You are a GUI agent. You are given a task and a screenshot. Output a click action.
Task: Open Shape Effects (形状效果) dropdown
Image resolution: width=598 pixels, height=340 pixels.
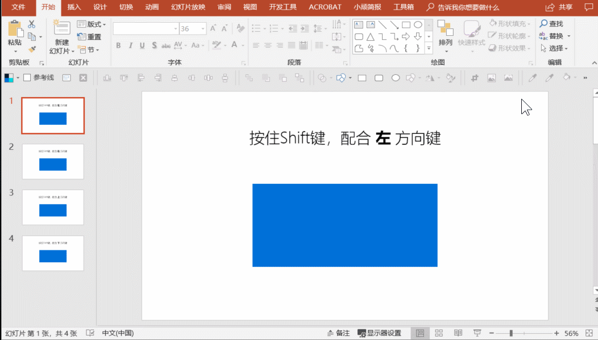pyautogui.click(x=510, y=48)
